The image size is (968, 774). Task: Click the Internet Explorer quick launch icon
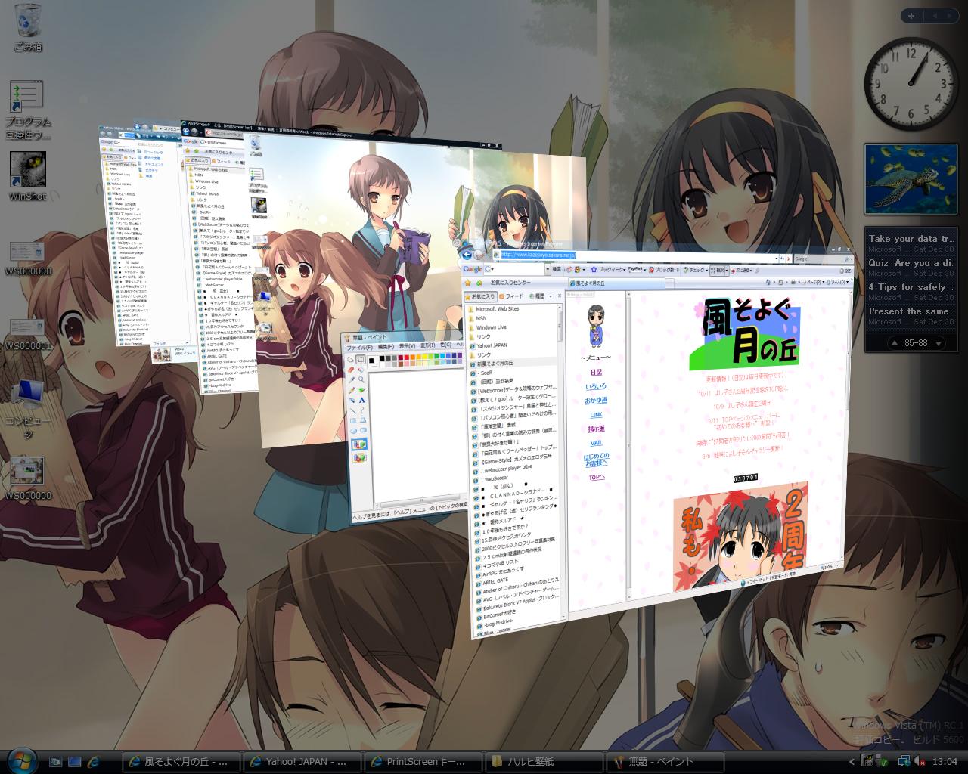pyautogui.click(x=93, y=761)
